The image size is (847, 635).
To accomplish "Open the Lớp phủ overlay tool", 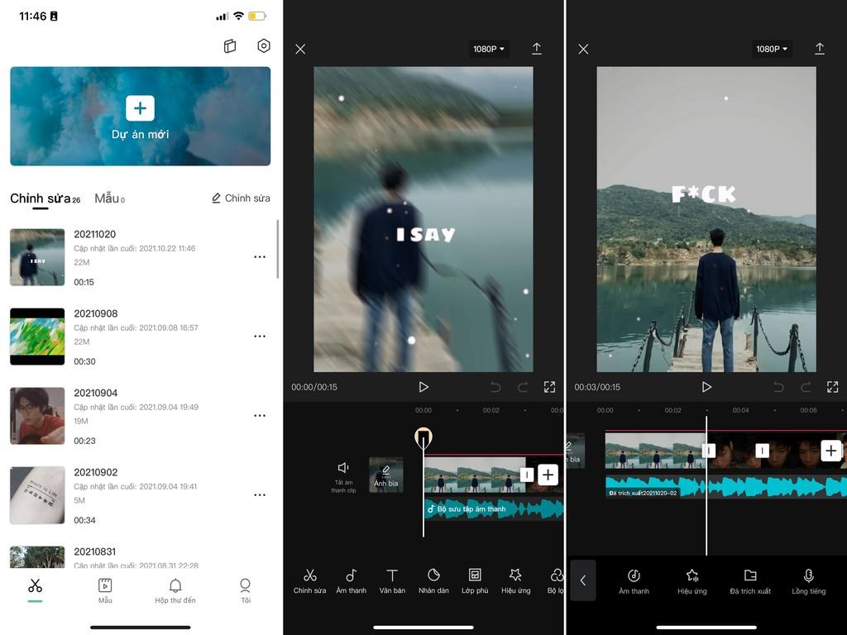I will point(475,580).
